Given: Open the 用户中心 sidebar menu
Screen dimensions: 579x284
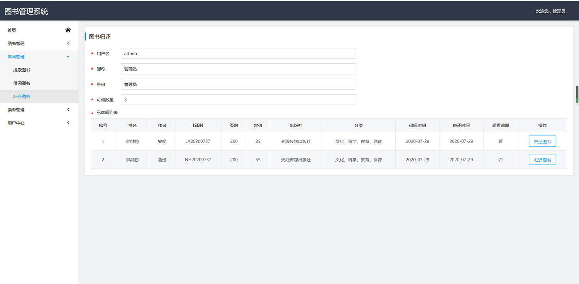Looking at the screenshot, I should point(39,123).
